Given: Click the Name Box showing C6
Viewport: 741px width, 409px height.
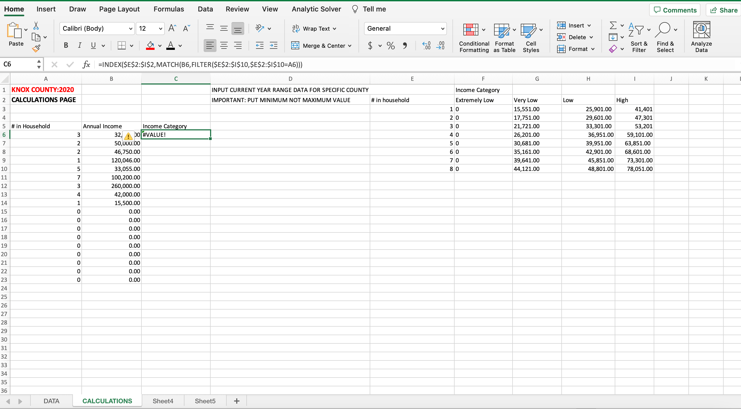Looking at the screenshot, I should (18, 64).
